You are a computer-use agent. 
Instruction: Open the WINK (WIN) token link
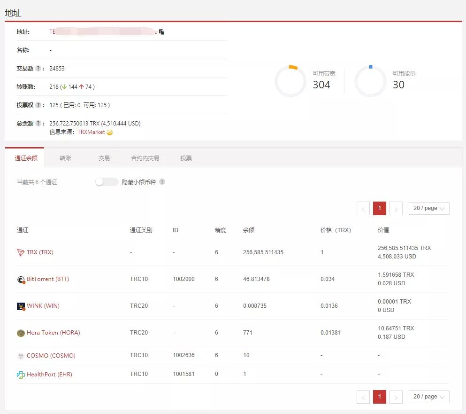[x=43, y=306]
